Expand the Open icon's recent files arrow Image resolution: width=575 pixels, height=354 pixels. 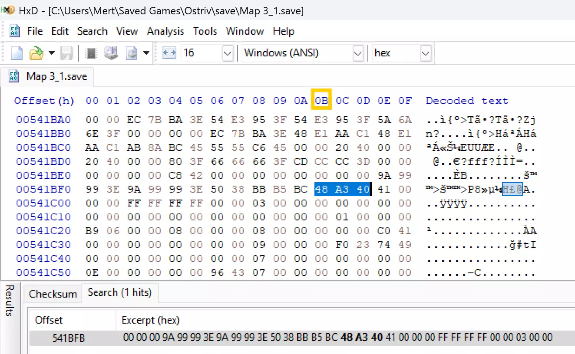[x=52, y=53]
